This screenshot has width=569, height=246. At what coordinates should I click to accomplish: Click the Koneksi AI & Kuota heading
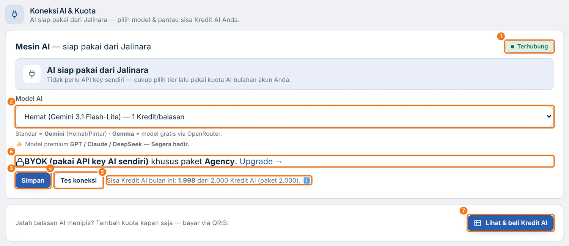[x=63, y=11]
